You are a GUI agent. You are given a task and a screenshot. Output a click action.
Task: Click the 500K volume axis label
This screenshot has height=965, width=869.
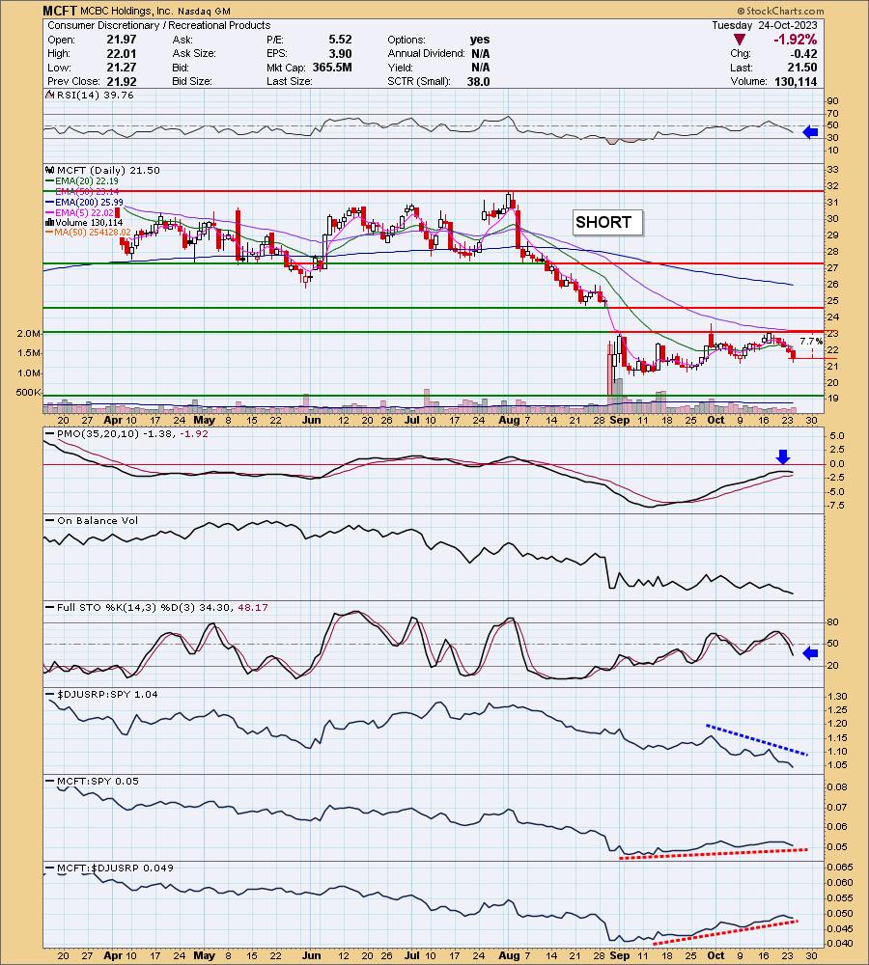28,393
